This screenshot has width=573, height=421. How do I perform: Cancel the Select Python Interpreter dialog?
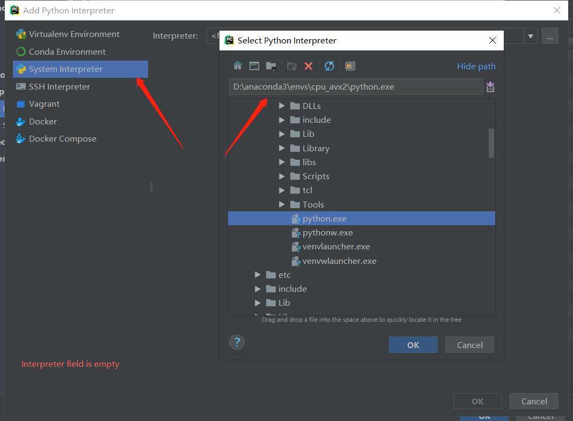tap(469, 345)
